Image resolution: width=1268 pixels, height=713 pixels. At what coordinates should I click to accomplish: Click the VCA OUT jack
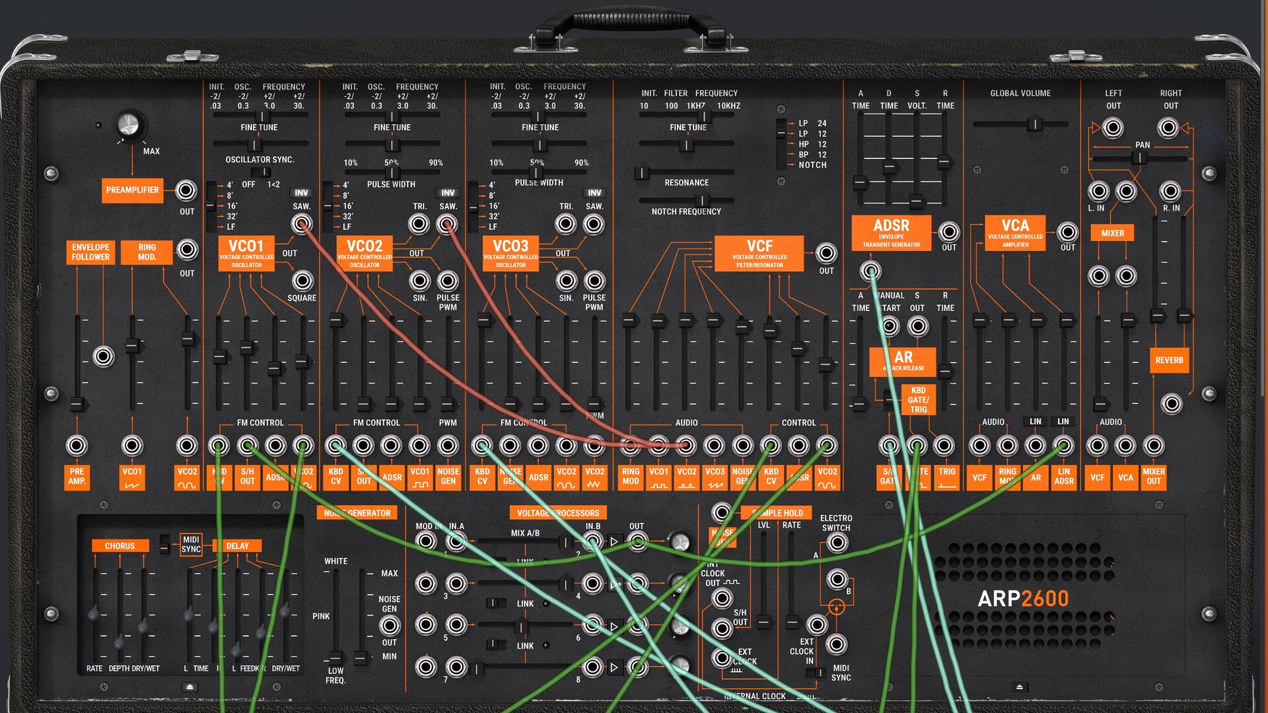[1067, 232]
